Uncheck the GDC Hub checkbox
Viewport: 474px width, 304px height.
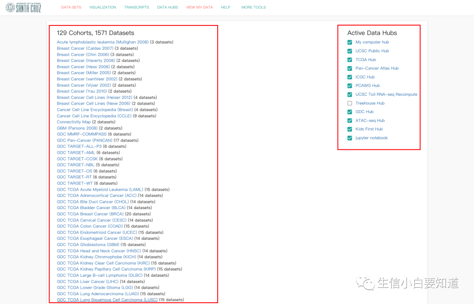[350, 112]
